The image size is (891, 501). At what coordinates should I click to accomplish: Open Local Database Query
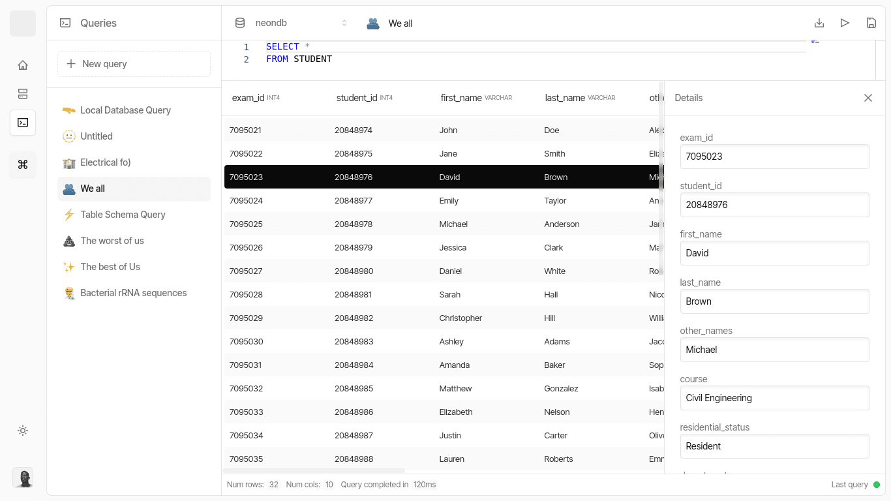click(x=134, y=110)
